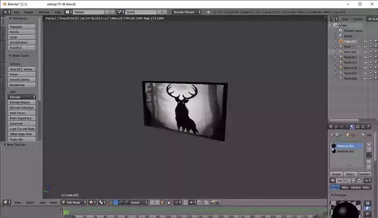Click the OpenGL render image icon in viewport header
378x218 pixels.
click(x=212, y=202)
